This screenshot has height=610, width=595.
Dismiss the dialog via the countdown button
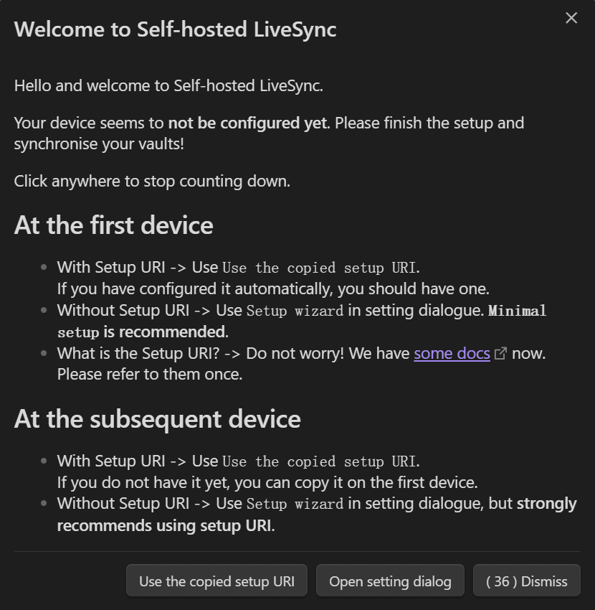(527, 581)
